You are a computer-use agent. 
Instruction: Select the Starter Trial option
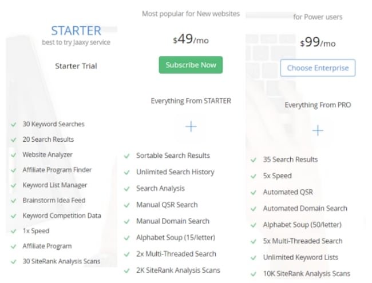[76, 66]
